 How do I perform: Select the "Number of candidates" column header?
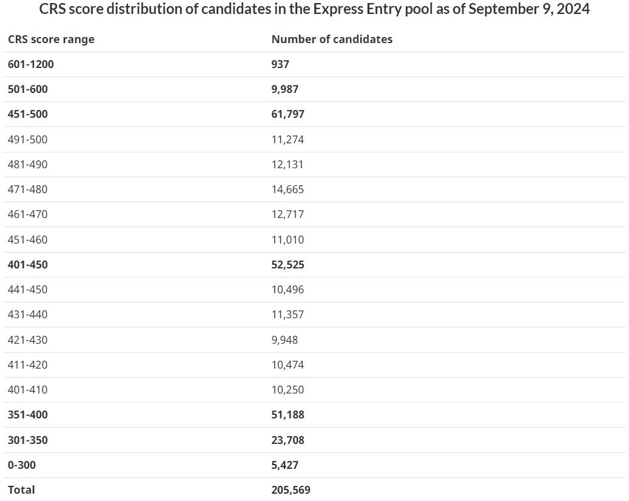(x=332, y=39)
